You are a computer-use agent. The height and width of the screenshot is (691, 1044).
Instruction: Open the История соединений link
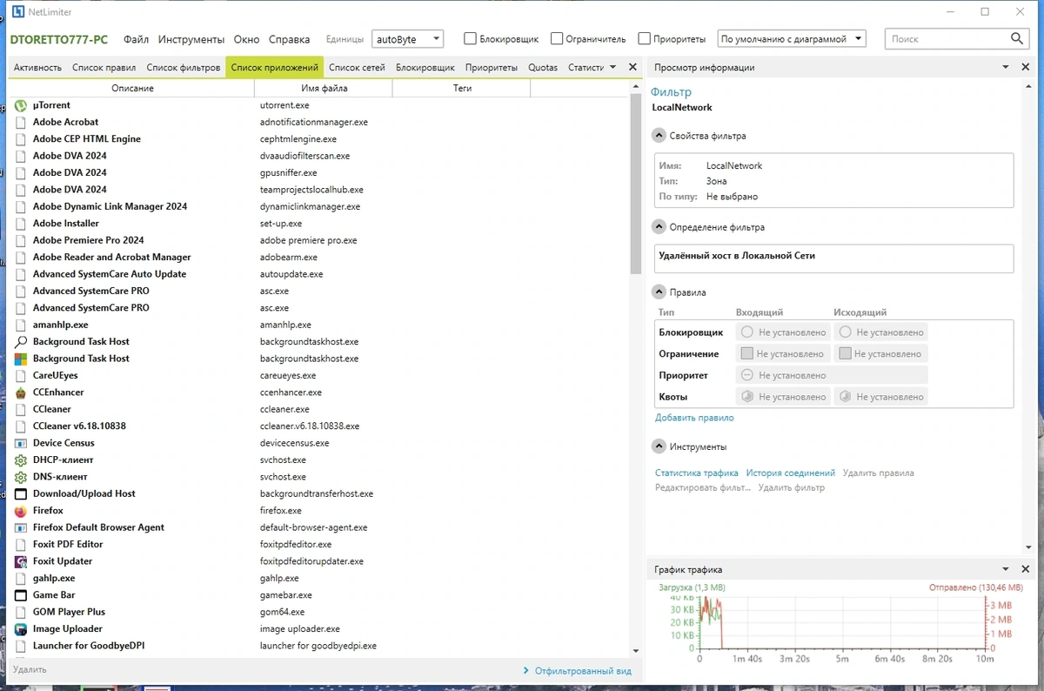coord(790,473)
